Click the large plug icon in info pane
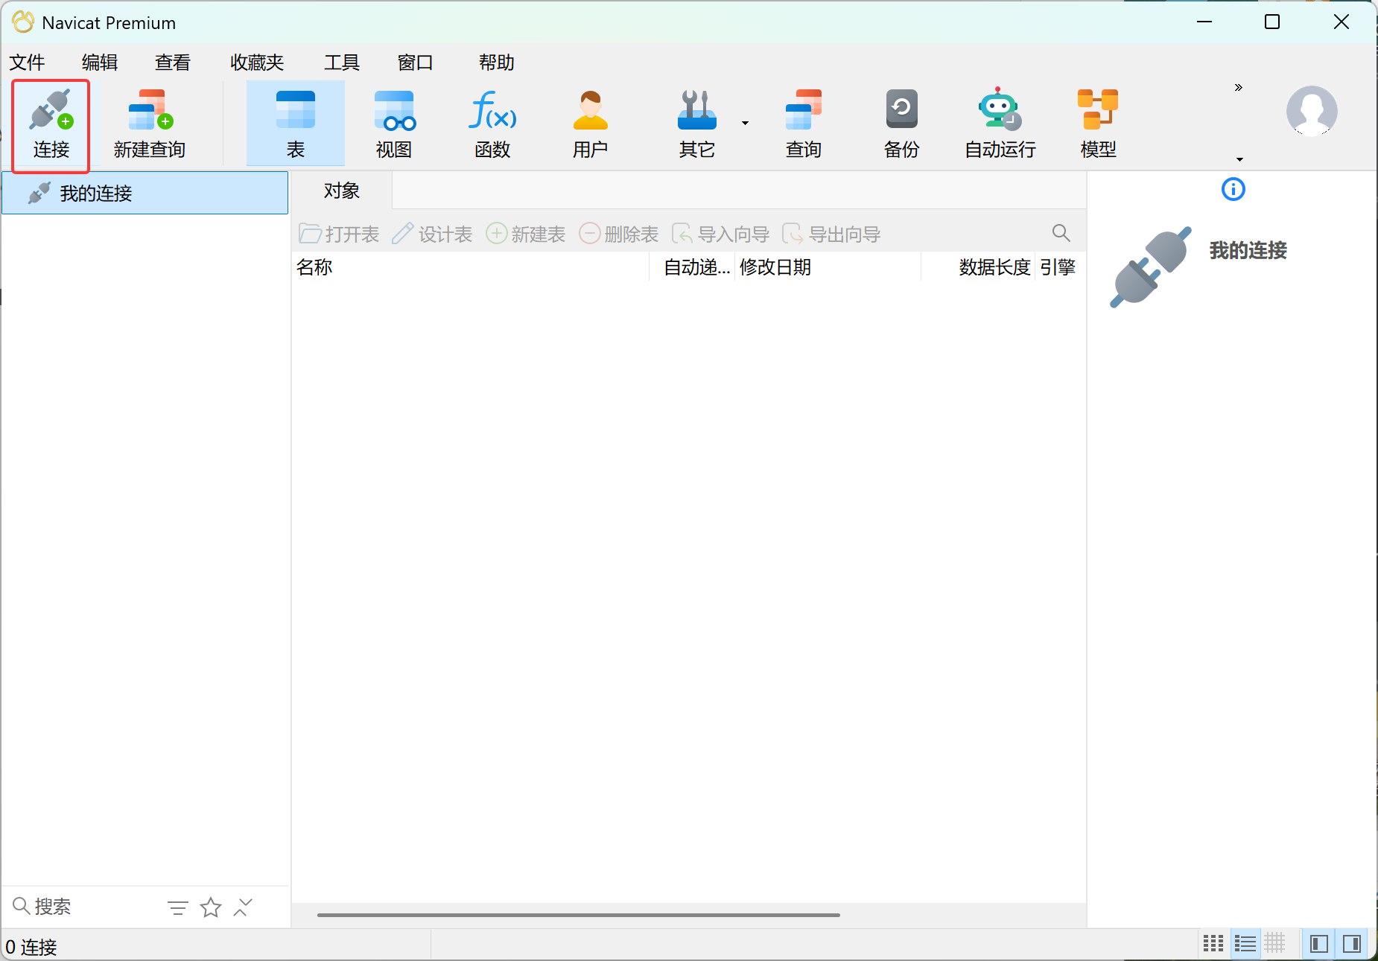The image size is (1378, 961). (x=1150, y=267)
